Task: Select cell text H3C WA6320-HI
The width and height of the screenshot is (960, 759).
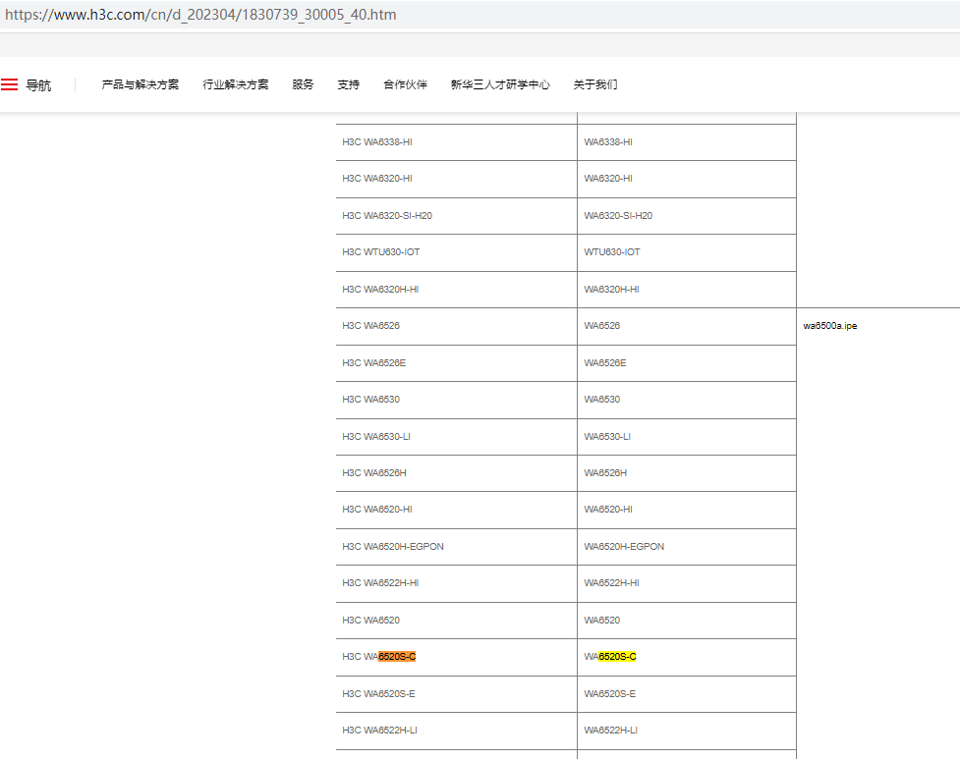Action: 377,179
